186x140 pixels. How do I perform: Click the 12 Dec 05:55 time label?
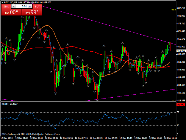[66, 138]
